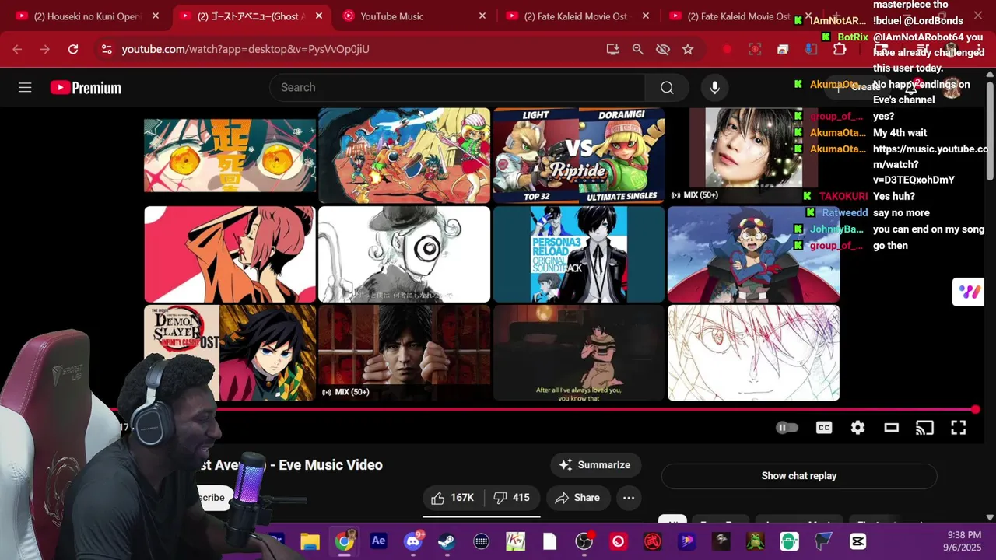This screenshot has width=996, height=560.
Task: Open OBS Studio from the taskbar
Action: [x=584, y=541]
